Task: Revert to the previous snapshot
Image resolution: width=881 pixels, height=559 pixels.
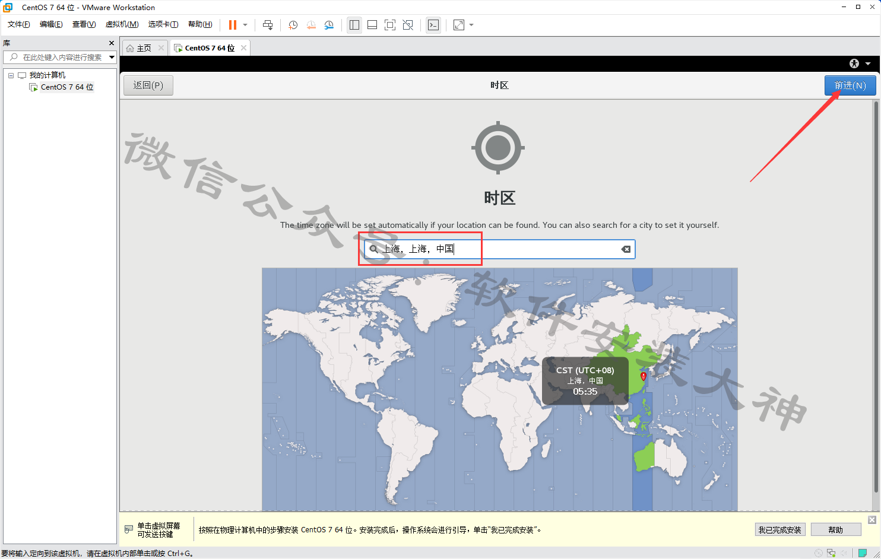Action: pyautogui.click(x=311, y=25)
